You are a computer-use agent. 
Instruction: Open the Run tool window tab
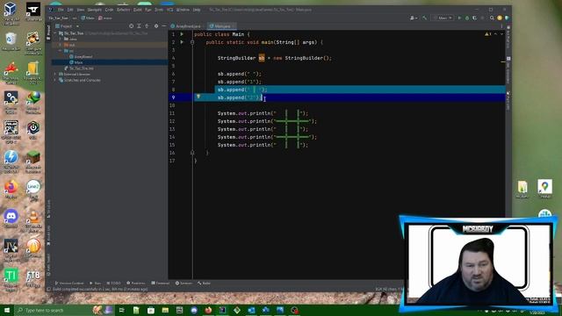pos(96,283)
